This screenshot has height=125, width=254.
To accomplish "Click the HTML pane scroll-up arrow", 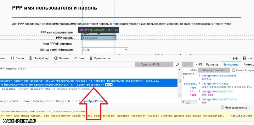I will (x=179, y=69).
